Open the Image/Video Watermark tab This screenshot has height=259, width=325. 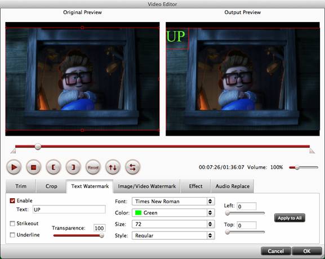tap(147, 186)
